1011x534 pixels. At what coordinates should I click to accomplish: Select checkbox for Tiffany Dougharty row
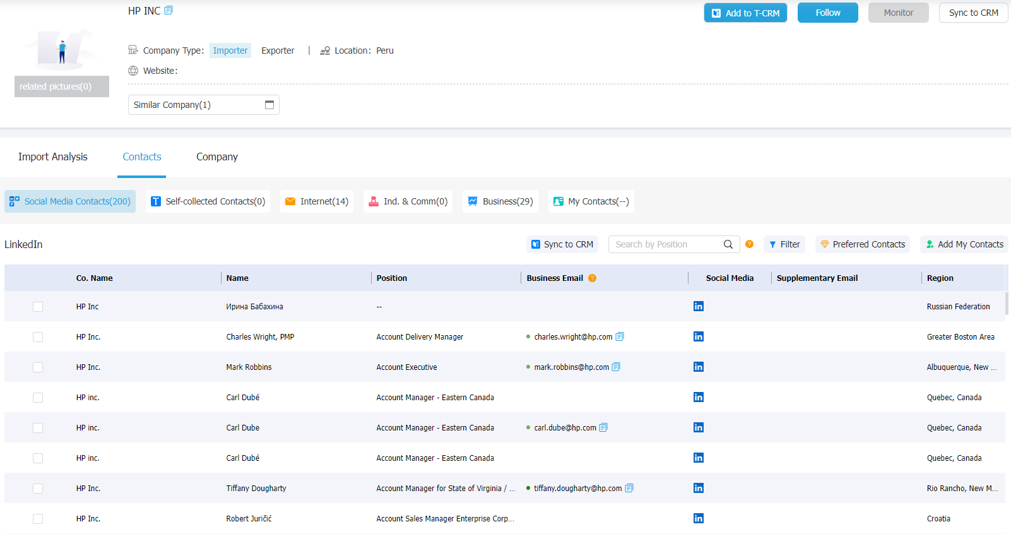(x=38, y=489)
